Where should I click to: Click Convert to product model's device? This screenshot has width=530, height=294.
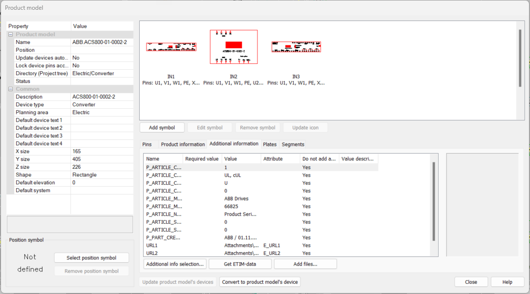pyautogui.click(x=260, y=282)
